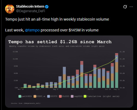Viewport: 137px width, 110px height.
Task: Click the USDC.e orange legend swatch
Action: [x=35, y=96]
